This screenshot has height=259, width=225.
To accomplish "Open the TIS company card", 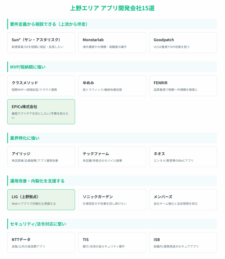I will (112, 243).
